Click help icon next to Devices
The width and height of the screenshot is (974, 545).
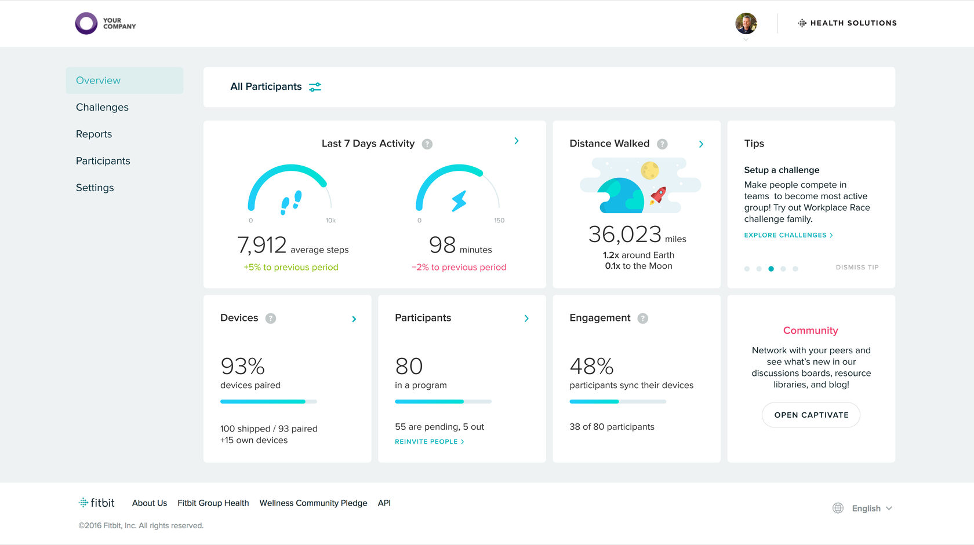[x=271, y=319]
